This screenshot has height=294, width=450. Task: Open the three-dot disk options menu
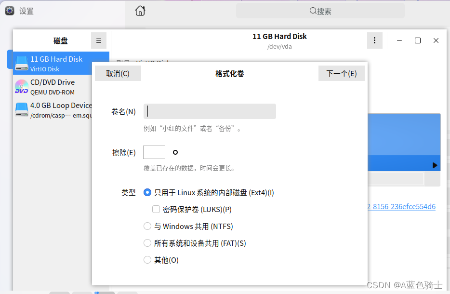(x=375, y=40)
